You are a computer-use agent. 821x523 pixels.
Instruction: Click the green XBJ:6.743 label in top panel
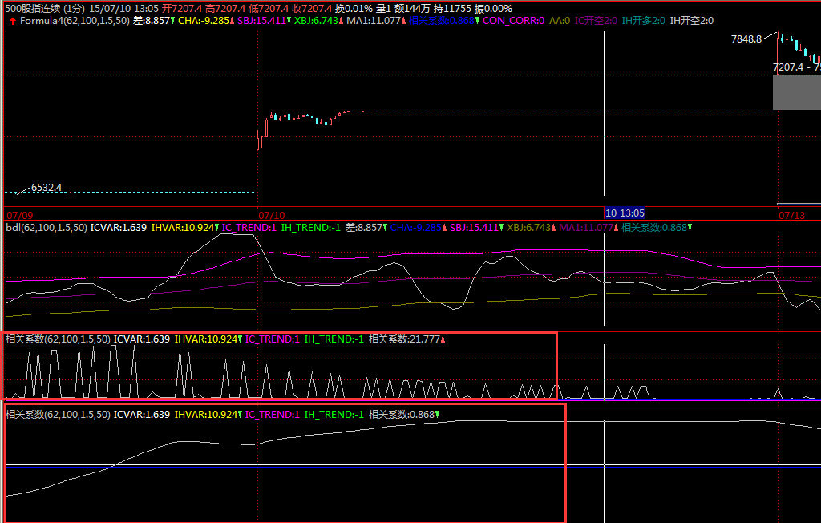click(317, 21)
